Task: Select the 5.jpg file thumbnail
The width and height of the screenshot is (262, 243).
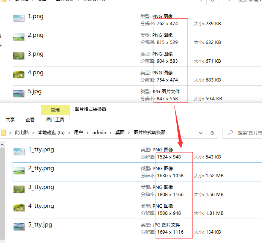Action: [x=18, y=93]
